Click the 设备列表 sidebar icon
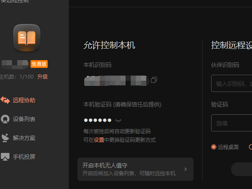 5,119
